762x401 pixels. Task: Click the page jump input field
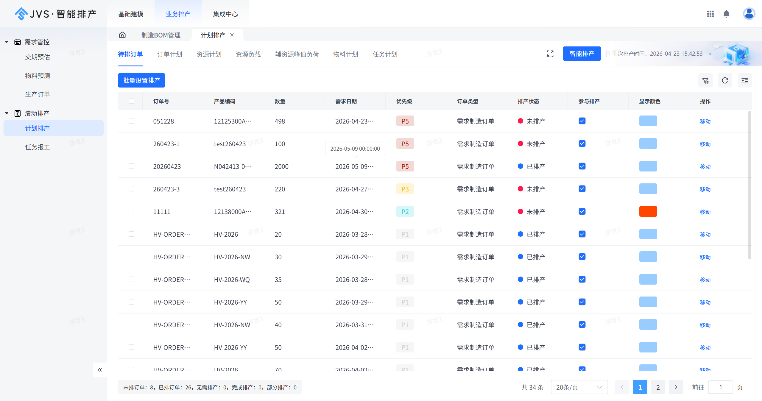point(720,387)
